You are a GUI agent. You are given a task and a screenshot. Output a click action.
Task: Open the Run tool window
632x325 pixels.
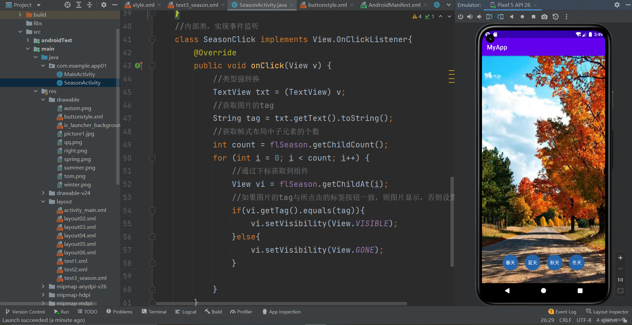[x=61, y=312]
